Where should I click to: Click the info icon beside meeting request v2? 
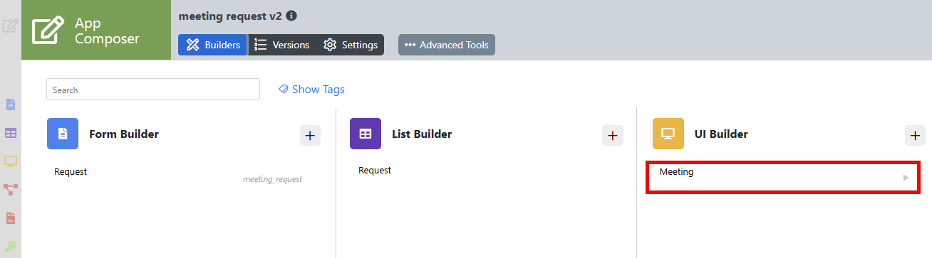291,15
